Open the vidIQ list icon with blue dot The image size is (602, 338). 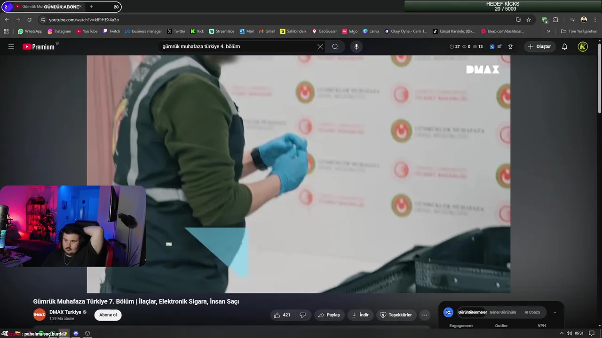tap(499, 46)
